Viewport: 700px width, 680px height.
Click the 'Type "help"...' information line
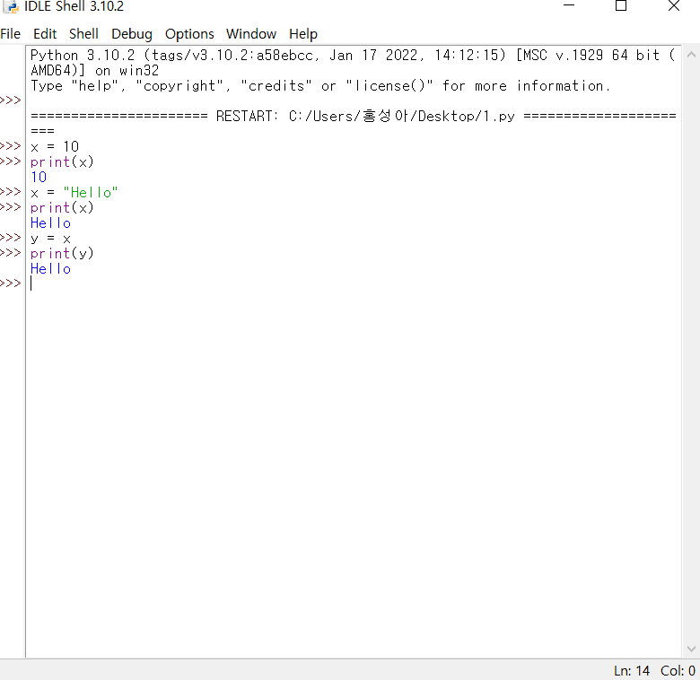pyautogui.click(x=320, y=85)
